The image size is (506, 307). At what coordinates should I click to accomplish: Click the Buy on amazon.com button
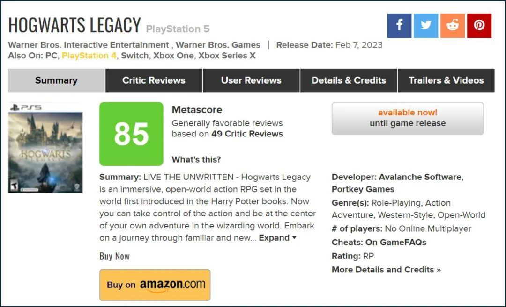(x=155, y=285)
